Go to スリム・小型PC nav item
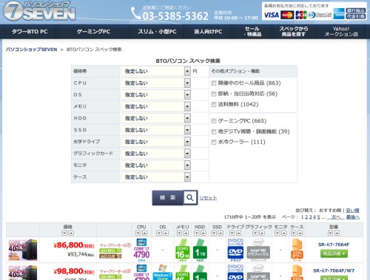The image size is (370, 280). pos(157,32)
